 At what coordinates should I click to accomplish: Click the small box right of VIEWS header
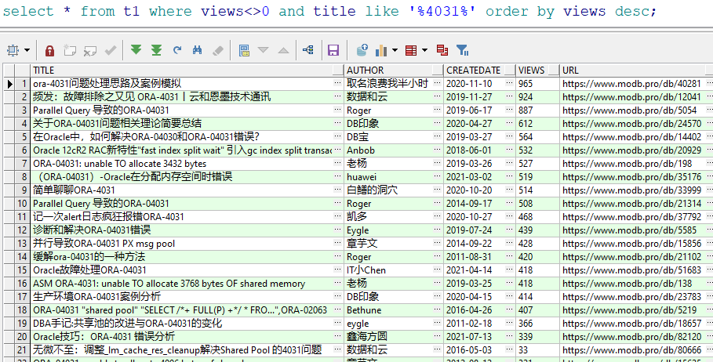coord(554,71)
